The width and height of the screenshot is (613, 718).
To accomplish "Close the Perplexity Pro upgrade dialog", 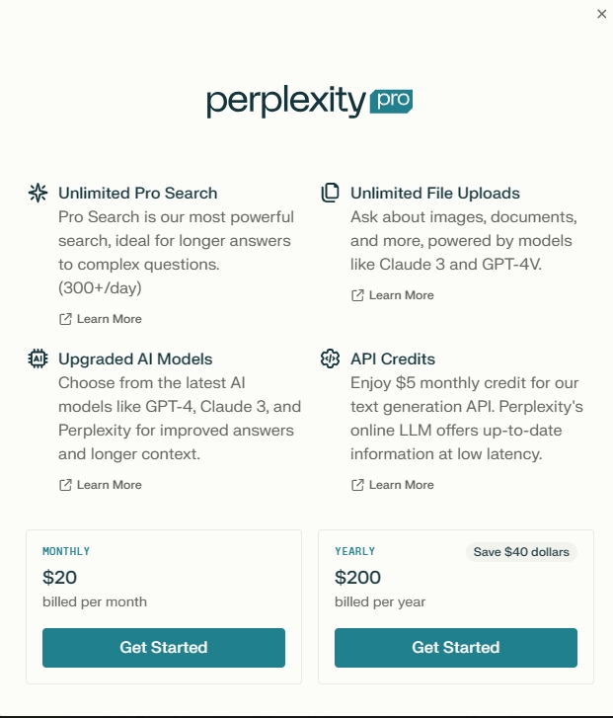I will (x=602, y=14).
